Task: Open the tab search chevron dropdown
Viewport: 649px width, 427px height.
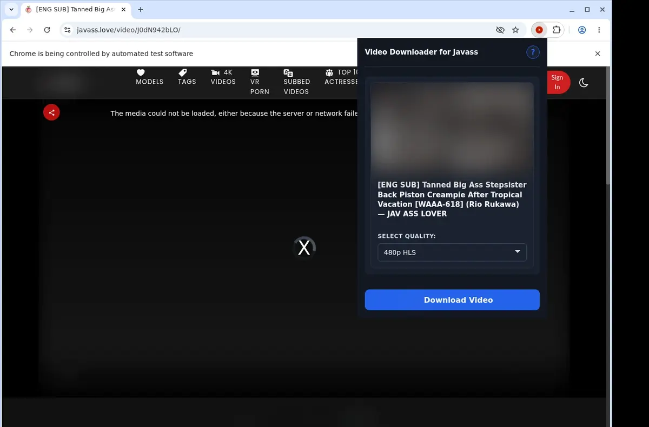Action: [x=11, y=10]
